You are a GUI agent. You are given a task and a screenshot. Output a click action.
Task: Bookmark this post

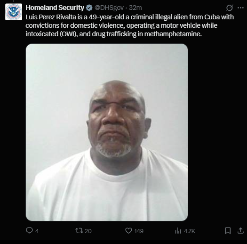pyautogui.click(x=228, y=231)
